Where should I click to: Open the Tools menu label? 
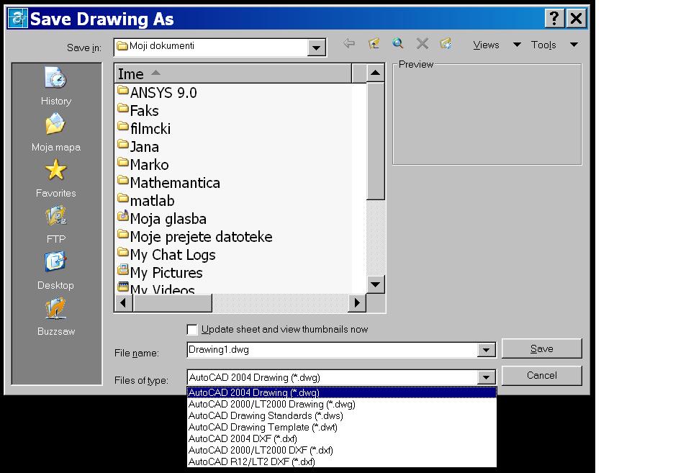click(x=543, y=45)
